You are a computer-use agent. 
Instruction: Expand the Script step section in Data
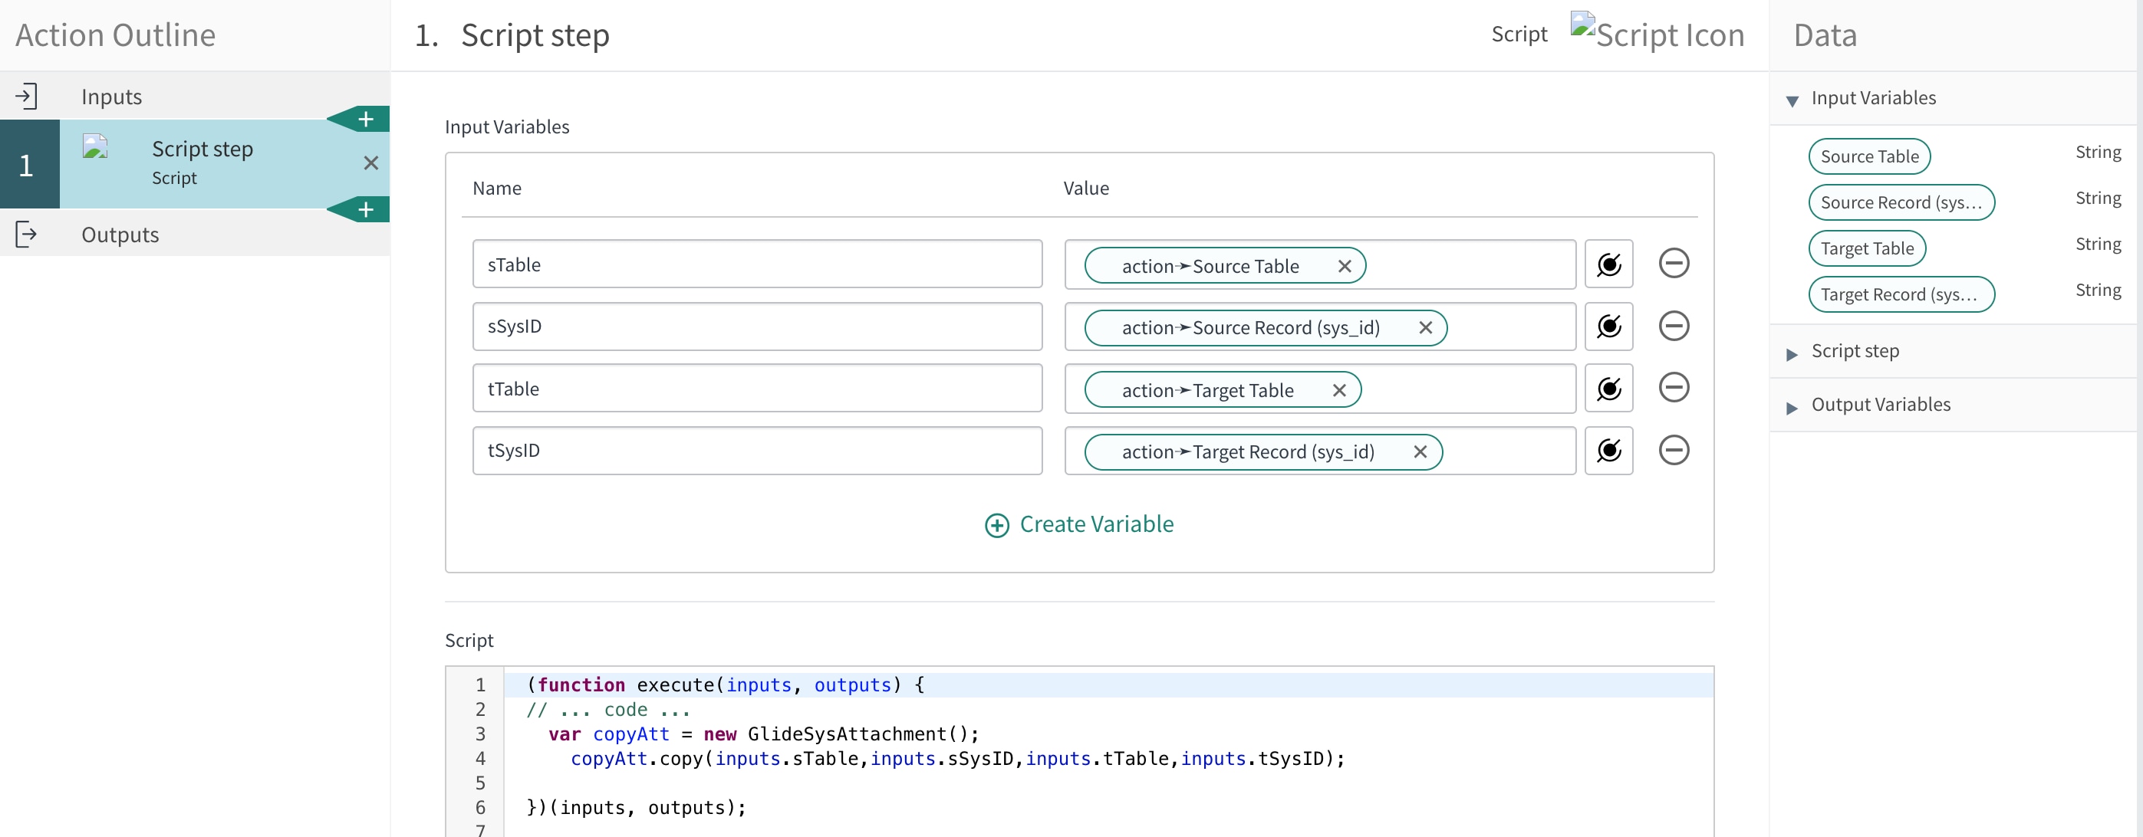point(1792,354)
